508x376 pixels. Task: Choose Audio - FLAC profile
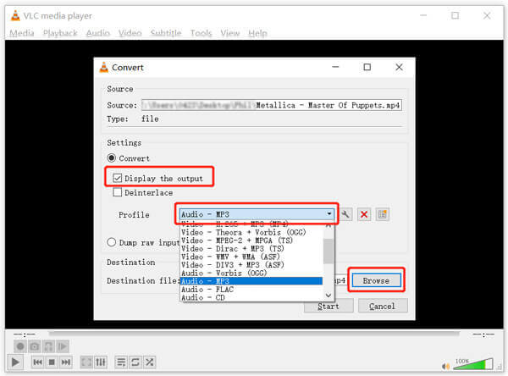pos(251,289)
